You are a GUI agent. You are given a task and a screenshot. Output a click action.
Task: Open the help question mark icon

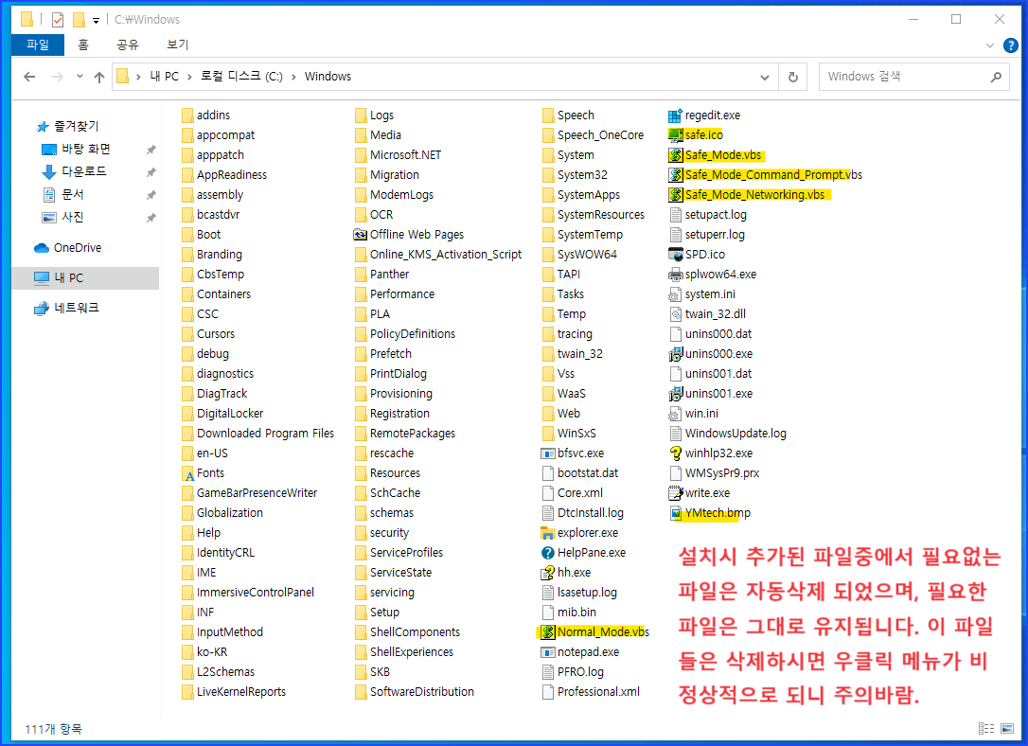point(1010,45)
